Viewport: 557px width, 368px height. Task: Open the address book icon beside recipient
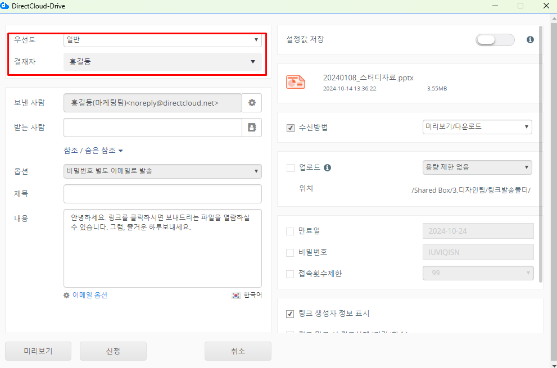click(252, 128)
